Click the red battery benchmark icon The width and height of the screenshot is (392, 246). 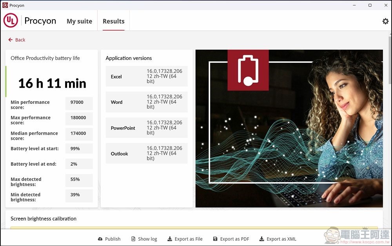point(248,70)
